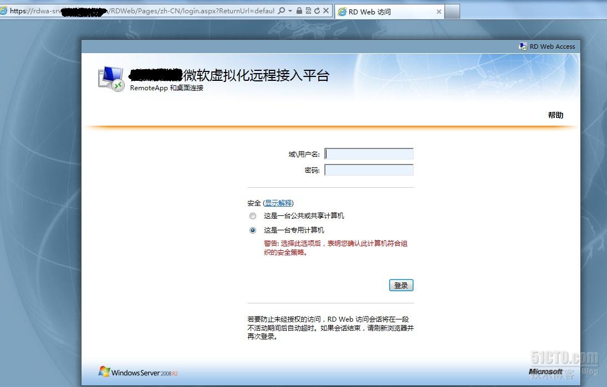Open the 帮助 help link

(555, 115)
